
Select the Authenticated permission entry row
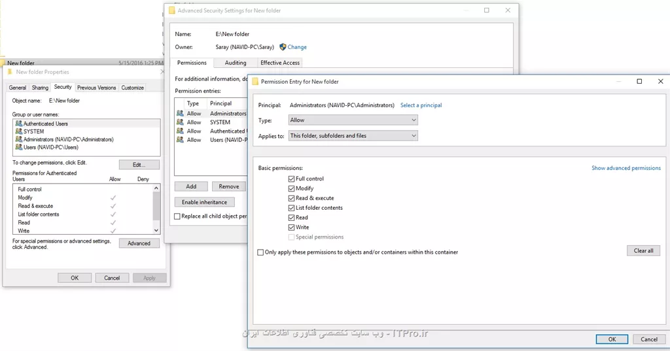(211, 131)
